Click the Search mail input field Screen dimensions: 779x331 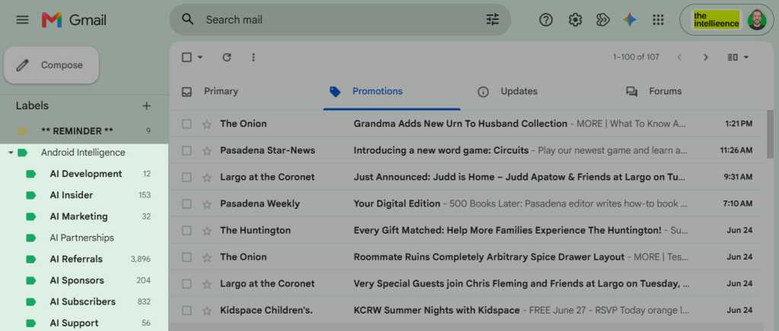[x=340, y=20]
